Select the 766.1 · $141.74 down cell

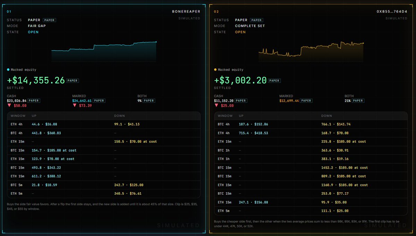336,124
